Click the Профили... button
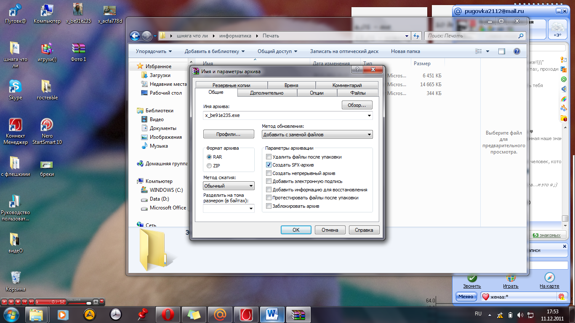The width and height of the screenshot is (575, 323). (229, 134)
